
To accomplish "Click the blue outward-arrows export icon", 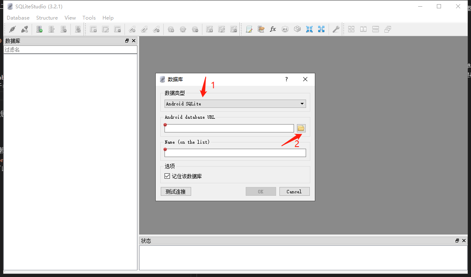I will [321, 29].
